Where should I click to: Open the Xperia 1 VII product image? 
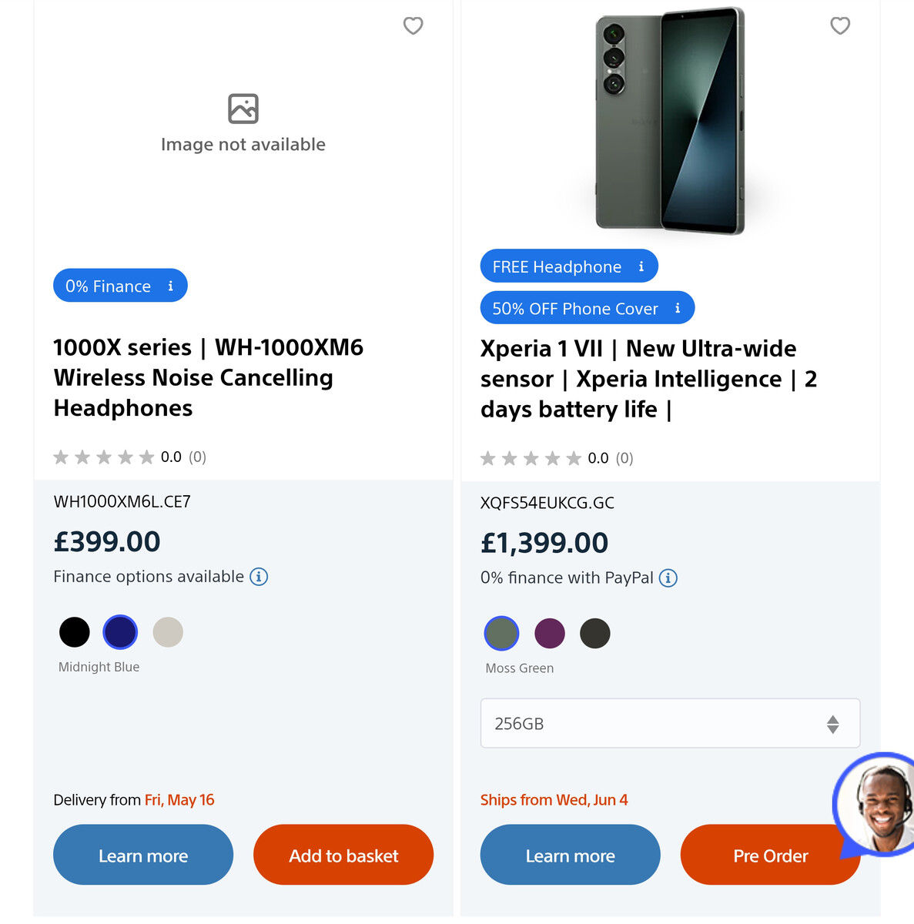coord(670,122)
